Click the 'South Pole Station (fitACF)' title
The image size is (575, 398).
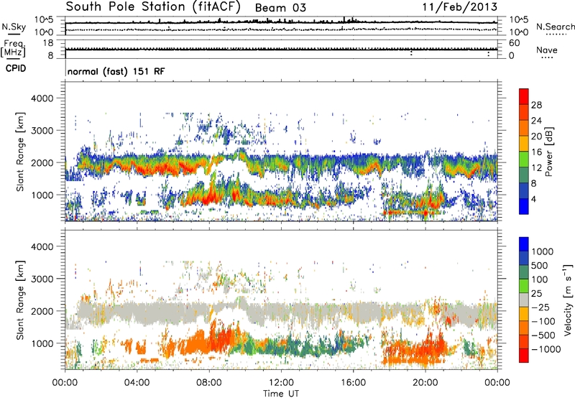(x=153, y=7)
